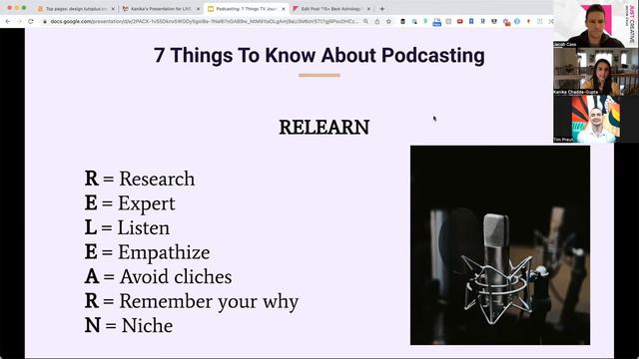Click the blue bookmark-shaped extension icon
639x359 pixels.
[471, 21]
